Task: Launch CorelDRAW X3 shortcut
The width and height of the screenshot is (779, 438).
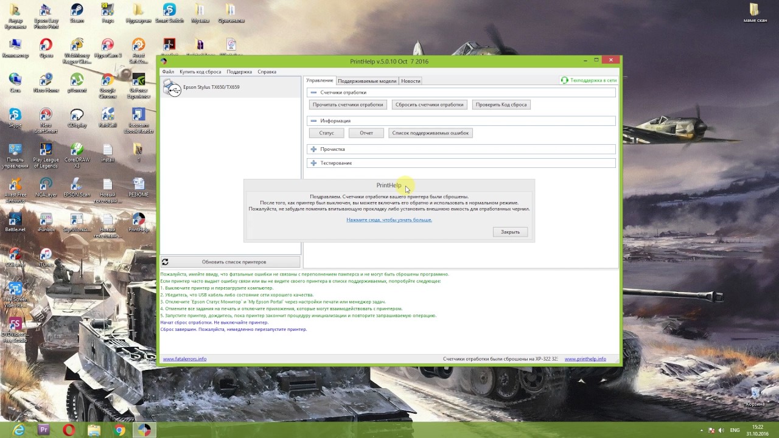Action: tap(77, 155)
